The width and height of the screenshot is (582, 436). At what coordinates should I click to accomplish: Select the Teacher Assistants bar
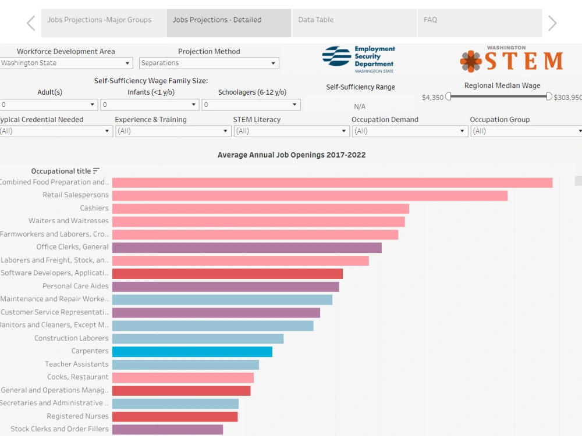tap(186, 364)
